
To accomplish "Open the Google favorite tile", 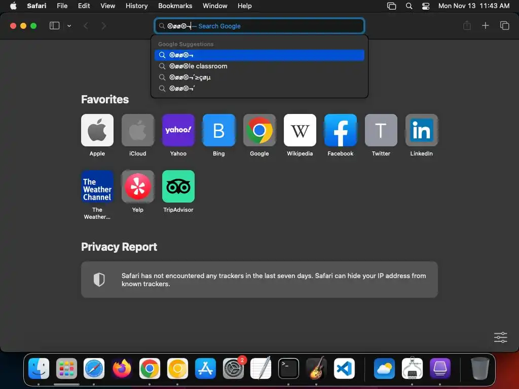I will click(x=259, y=130).
